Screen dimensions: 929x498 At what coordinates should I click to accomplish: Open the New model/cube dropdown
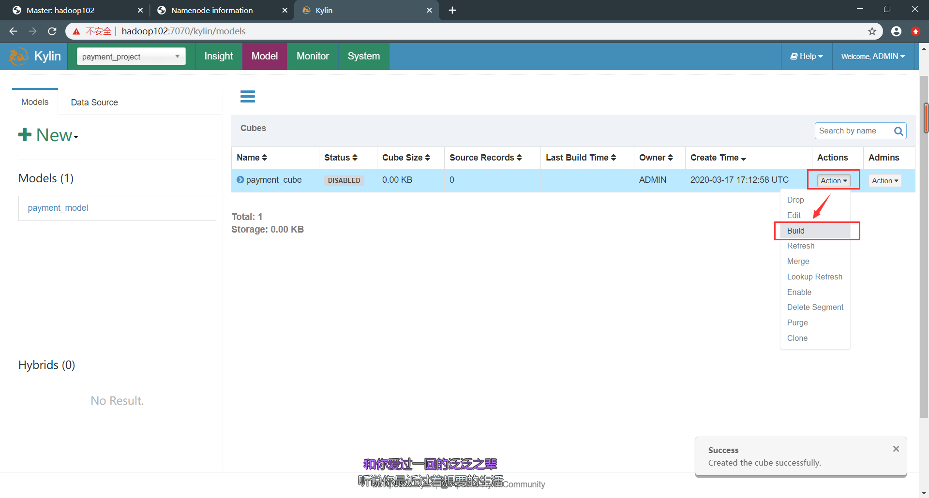[x=48, y=135]
